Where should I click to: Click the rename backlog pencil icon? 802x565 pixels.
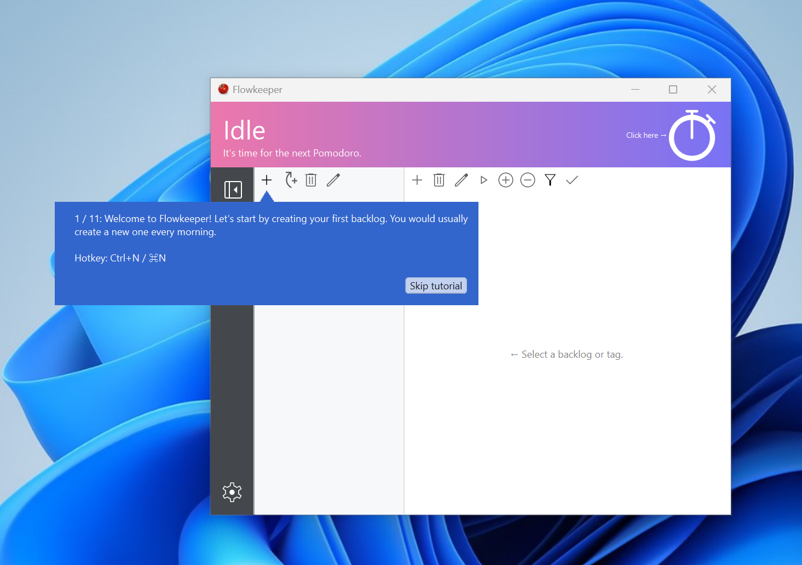click(333, 180)
